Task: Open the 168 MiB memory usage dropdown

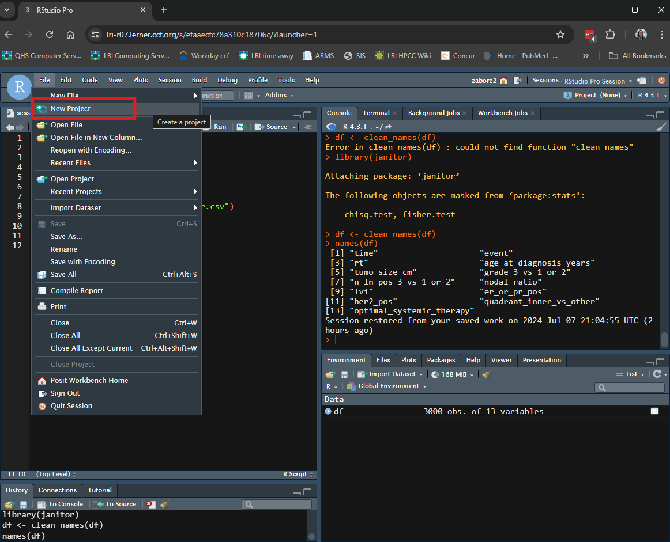Action: pos(453,374)
